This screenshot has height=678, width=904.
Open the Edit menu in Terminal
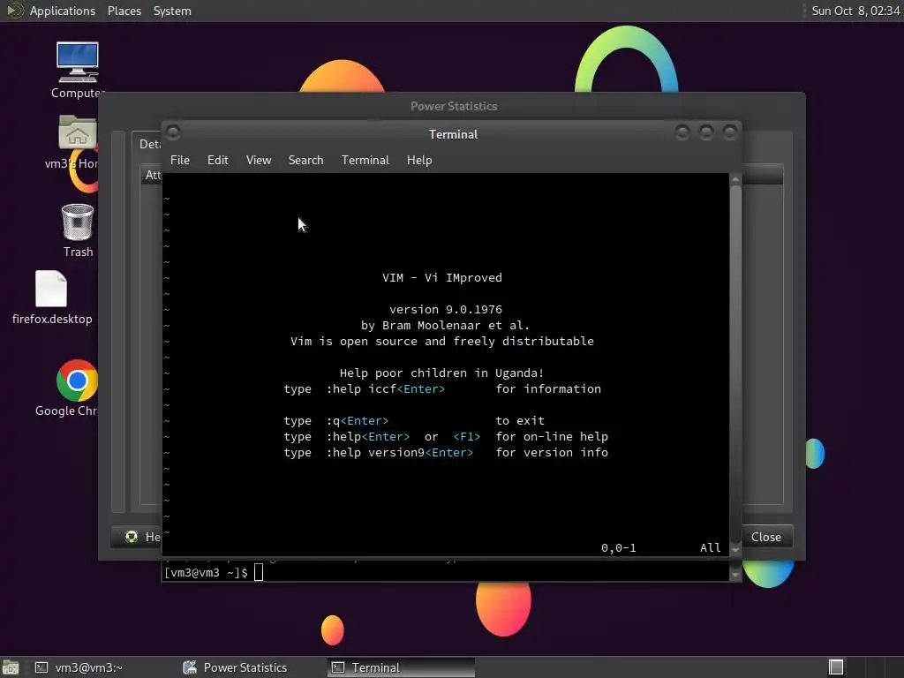[217, 161]
